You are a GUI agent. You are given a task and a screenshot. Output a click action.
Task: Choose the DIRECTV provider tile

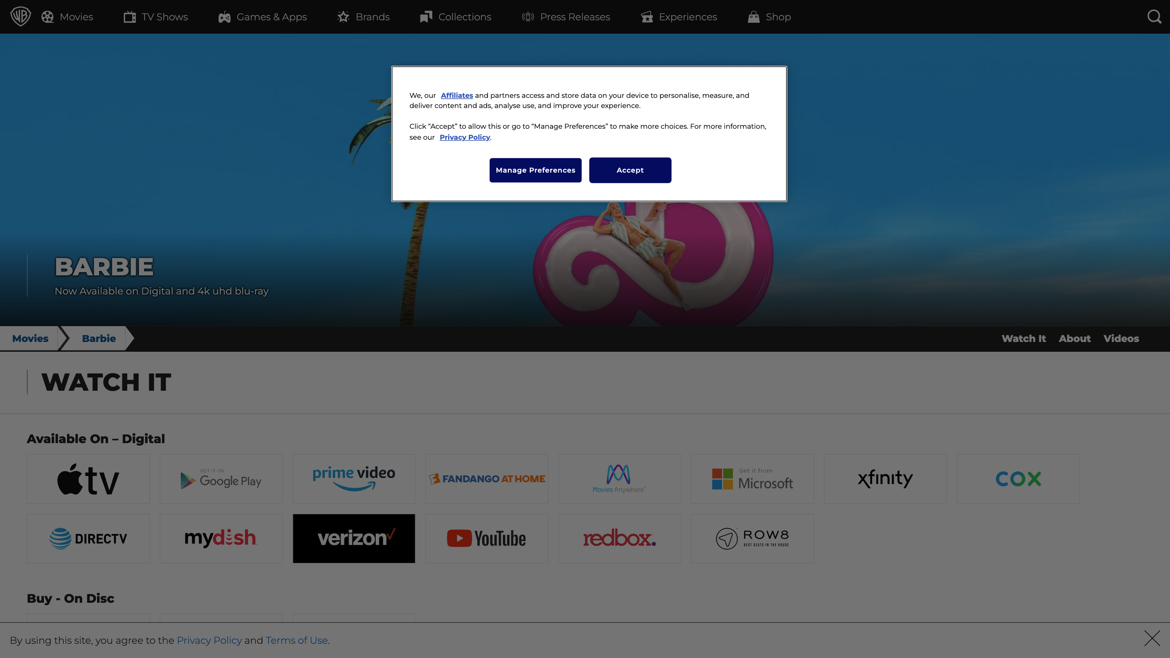[88, 539]
